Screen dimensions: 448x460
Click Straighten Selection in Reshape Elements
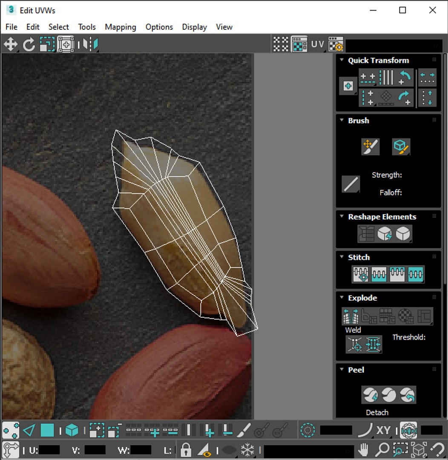366,234
